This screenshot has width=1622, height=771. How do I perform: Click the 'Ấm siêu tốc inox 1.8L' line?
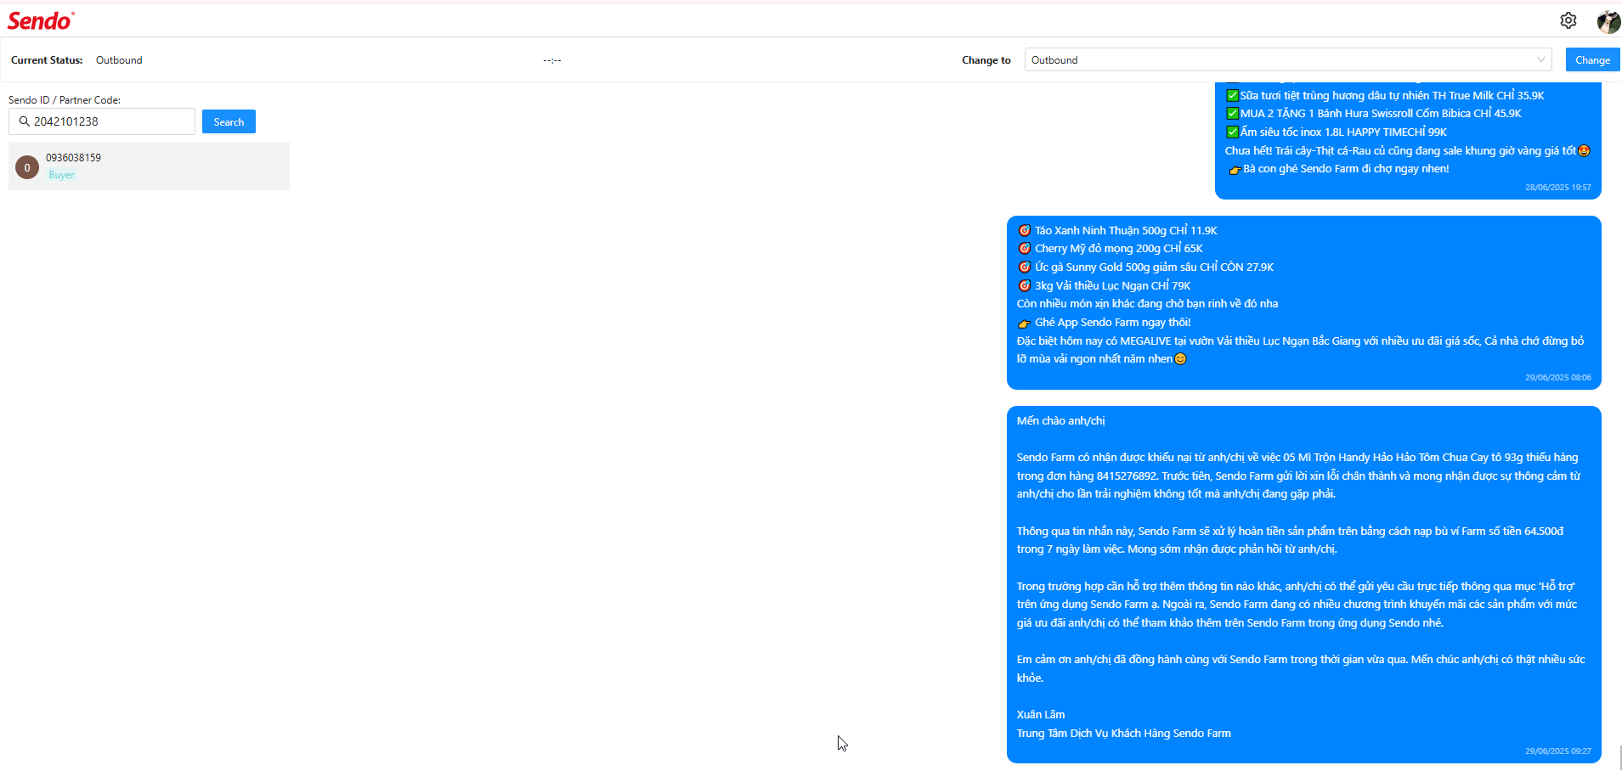click(x=1337, y=132)
